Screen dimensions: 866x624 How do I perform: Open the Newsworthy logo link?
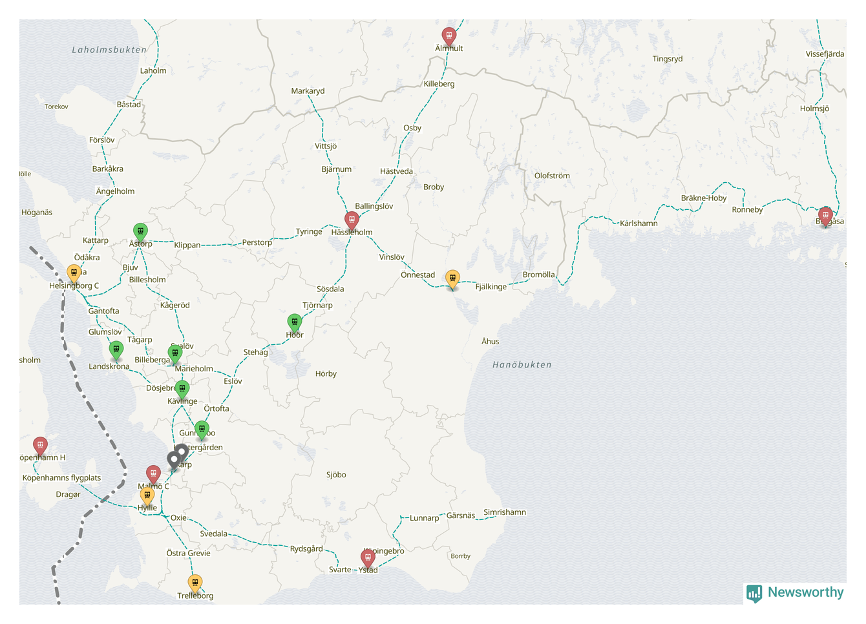(x=796, y=593)
